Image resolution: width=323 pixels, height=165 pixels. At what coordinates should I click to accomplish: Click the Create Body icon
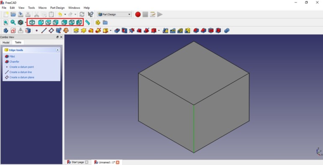click(6, 30)
